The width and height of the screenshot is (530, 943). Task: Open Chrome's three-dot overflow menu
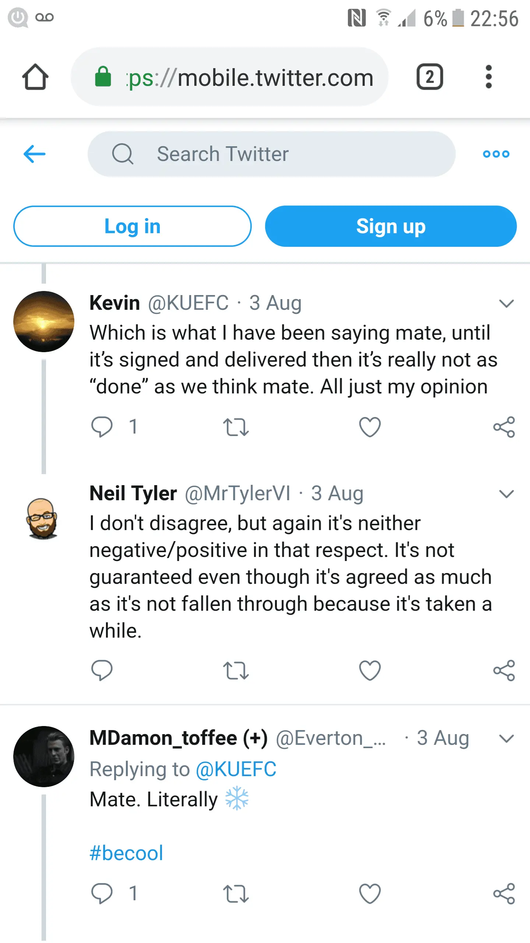click(x=488, y=77)
